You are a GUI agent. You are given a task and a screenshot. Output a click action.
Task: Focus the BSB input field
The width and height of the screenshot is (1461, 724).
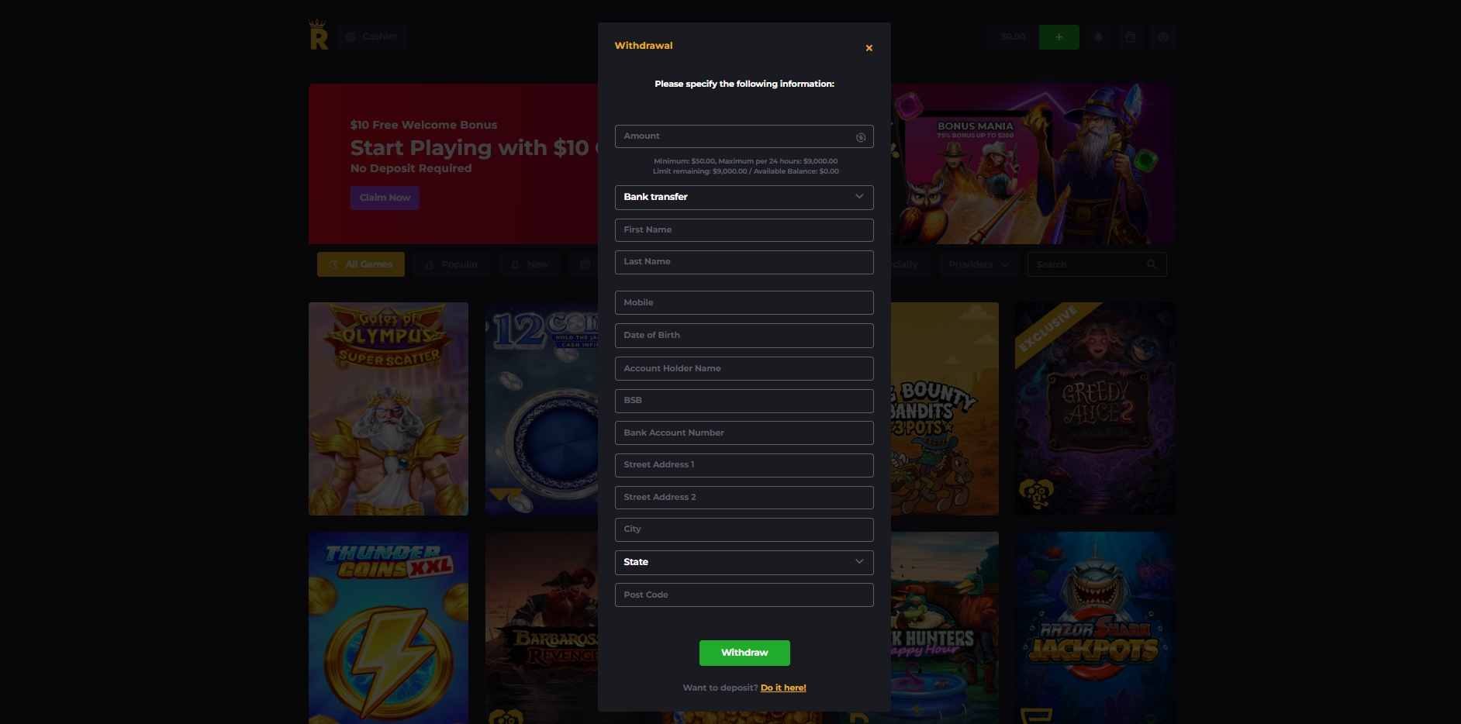point(744,401)
